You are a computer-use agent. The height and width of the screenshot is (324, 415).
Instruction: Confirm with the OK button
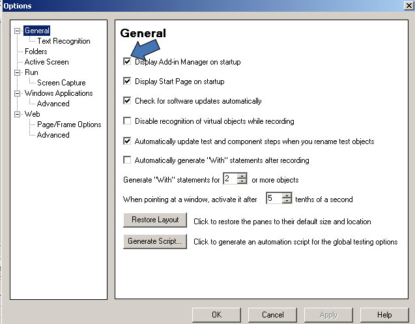216,315
